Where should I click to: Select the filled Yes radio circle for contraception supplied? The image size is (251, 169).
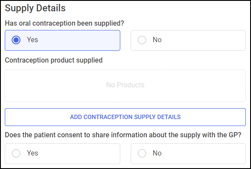point(16,40)
